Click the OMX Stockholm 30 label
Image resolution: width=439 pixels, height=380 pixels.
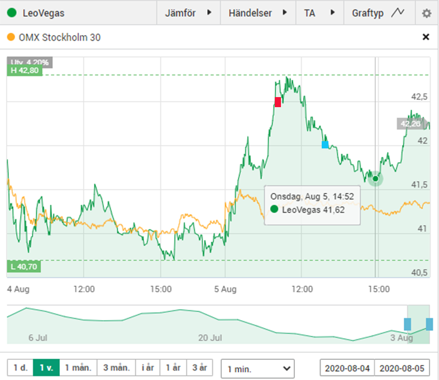tap(59, 37)
